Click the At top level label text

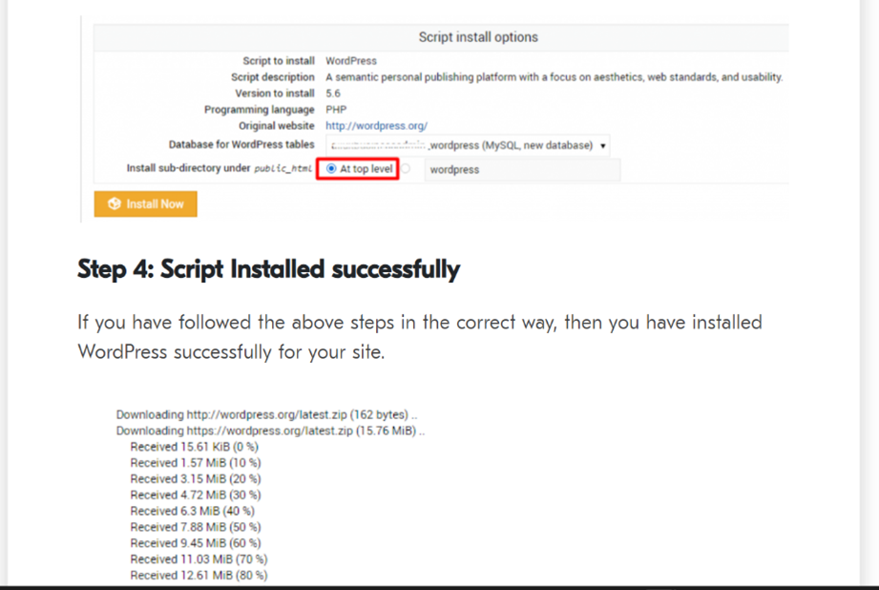tap(366, 169)
